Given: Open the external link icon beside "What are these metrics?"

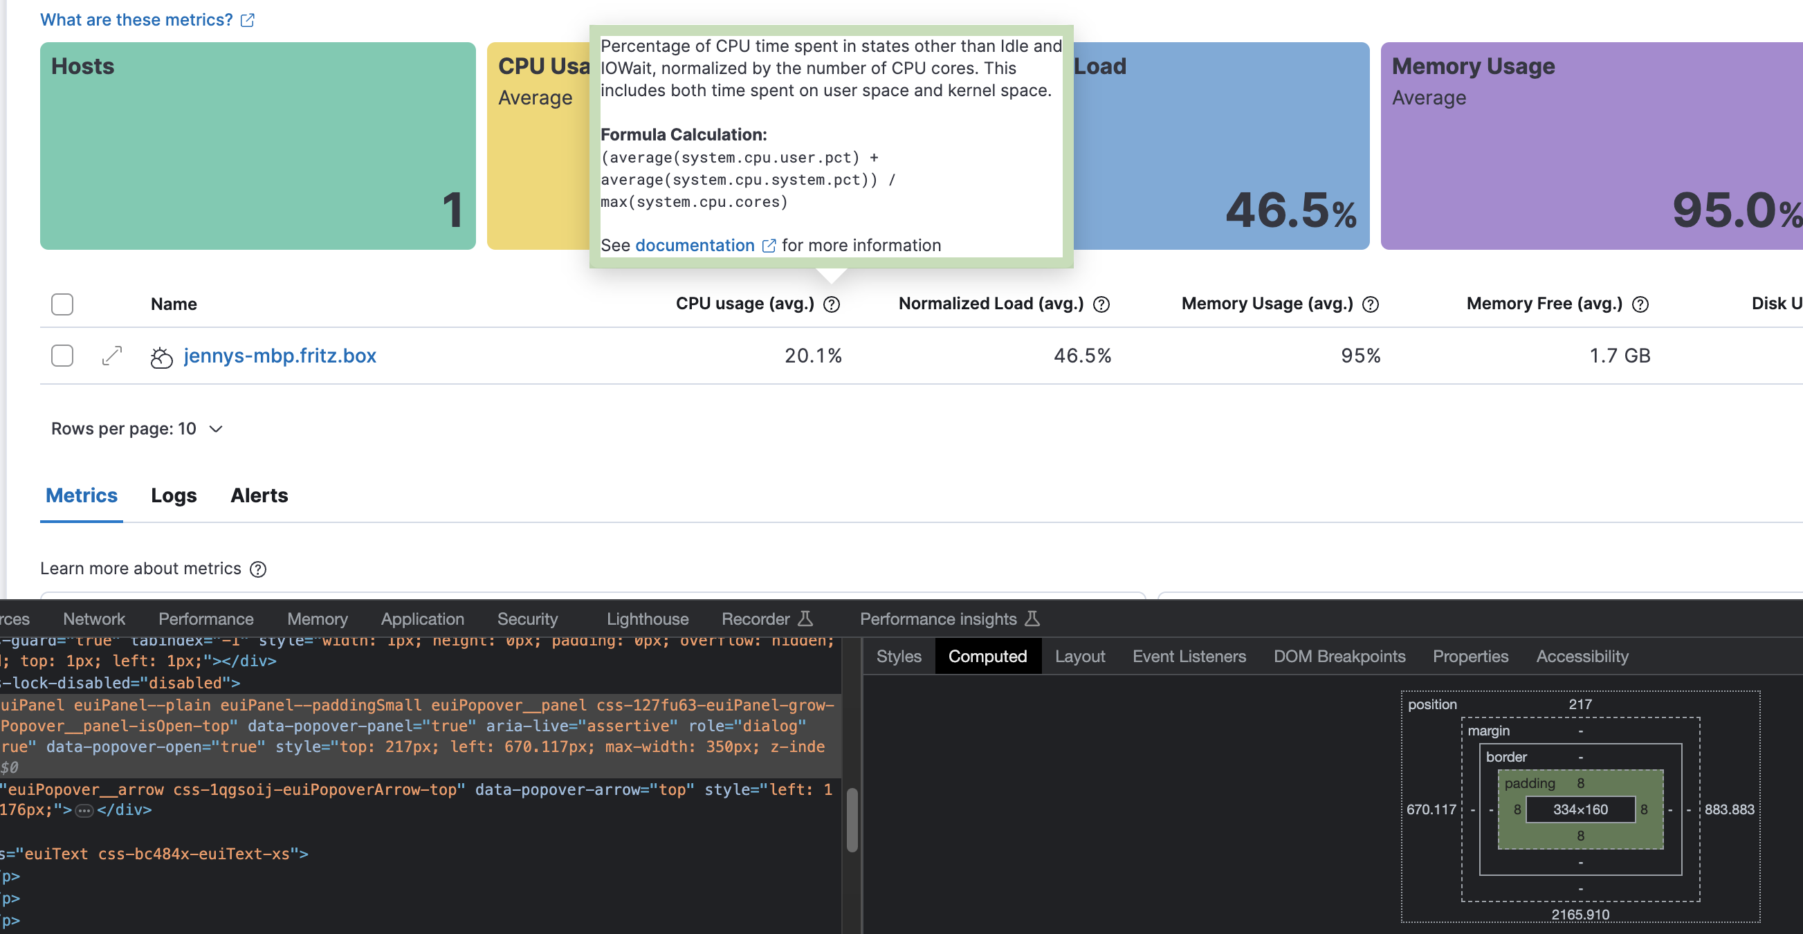Looking at the screenshot, I should pos(247,20).
